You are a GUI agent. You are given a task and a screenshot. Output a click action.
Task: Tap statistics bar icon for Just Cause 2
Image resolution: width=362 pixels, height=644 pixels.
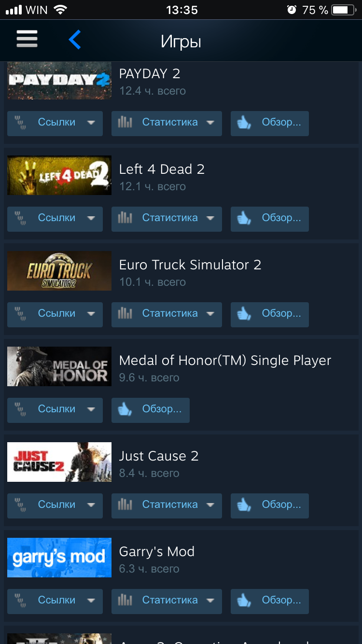point(125,505)
